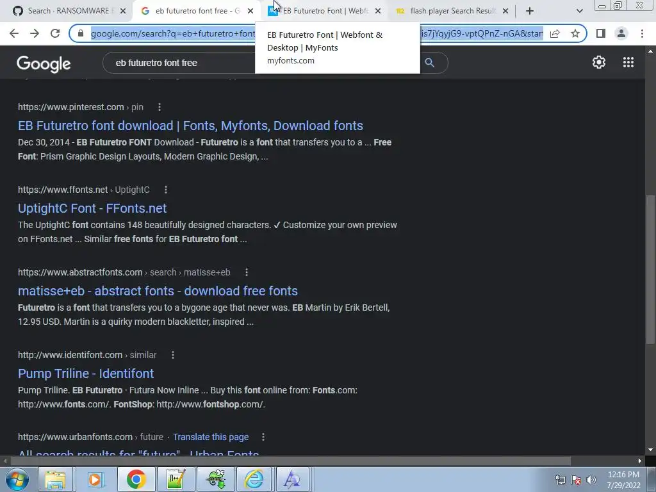The width and height of the screenshot is (656, 492).
Task: Open Google quick settings gear
Action: pos(599,62)
